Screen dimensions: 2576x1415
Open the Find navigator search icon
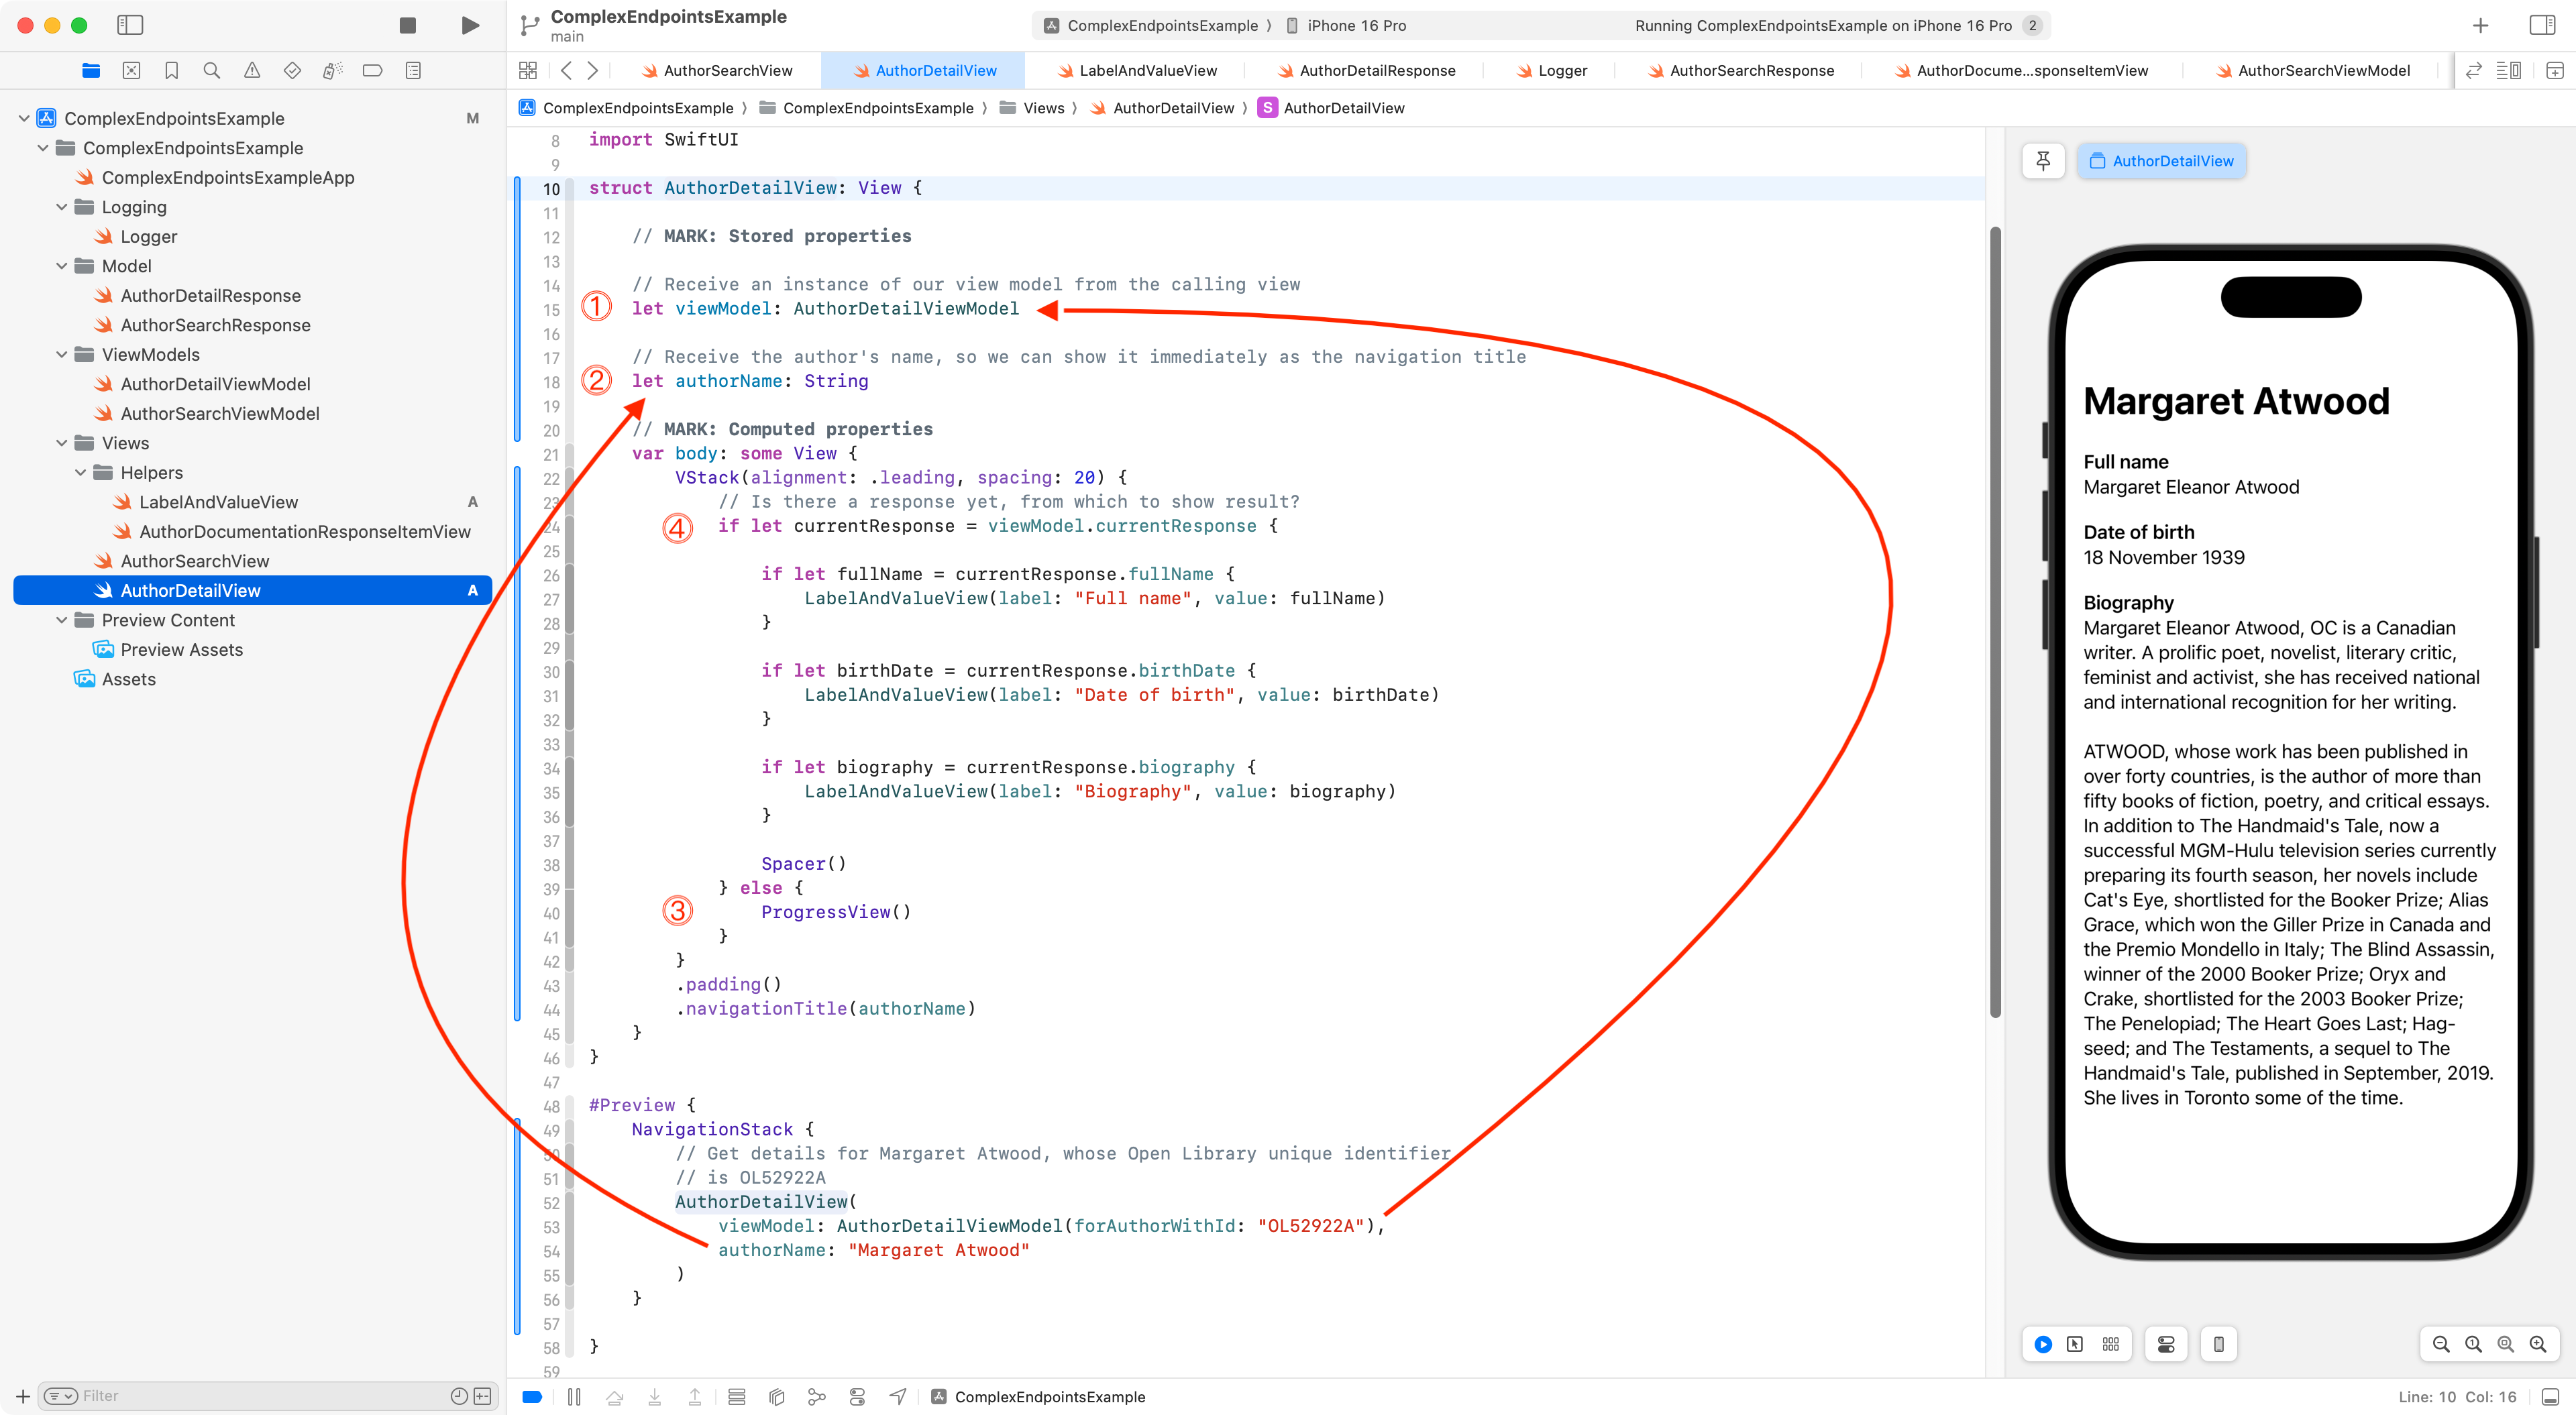click(x=211, y=70)
